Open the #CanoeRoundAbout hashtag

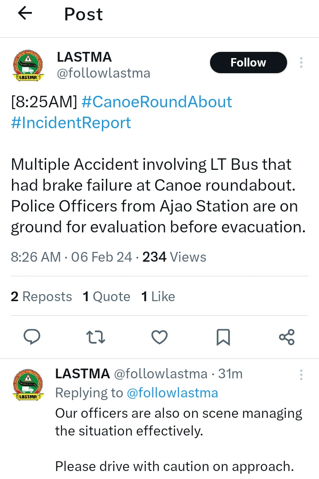156,102
